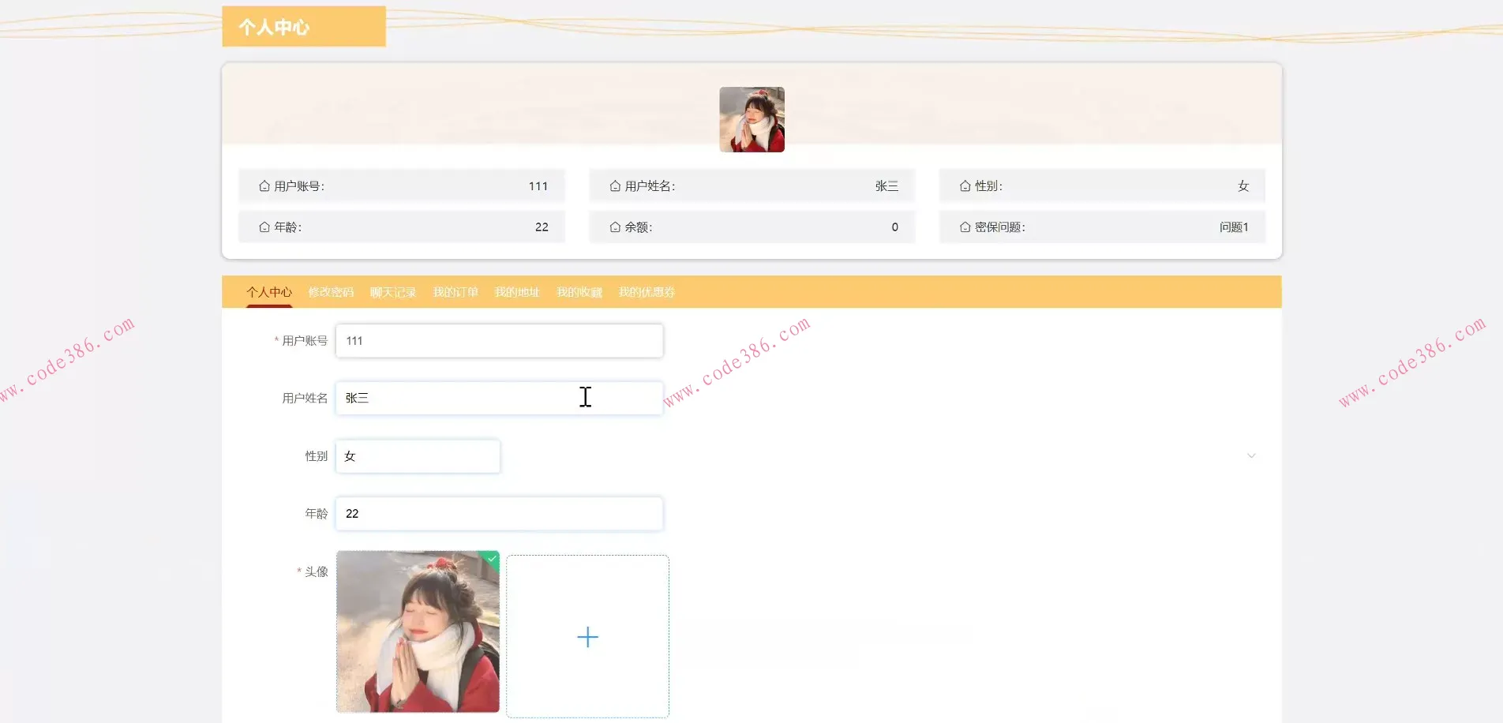Switch to the 个人中心 tab
Screen dimensions: 1503x723
[x=269, y=292]
